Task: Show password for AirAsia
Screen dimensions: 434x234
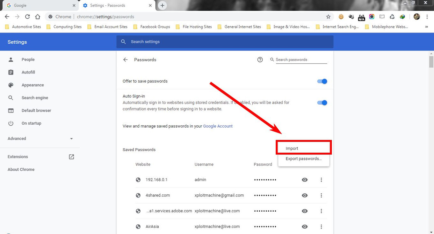Action: [x=305, y=227]
